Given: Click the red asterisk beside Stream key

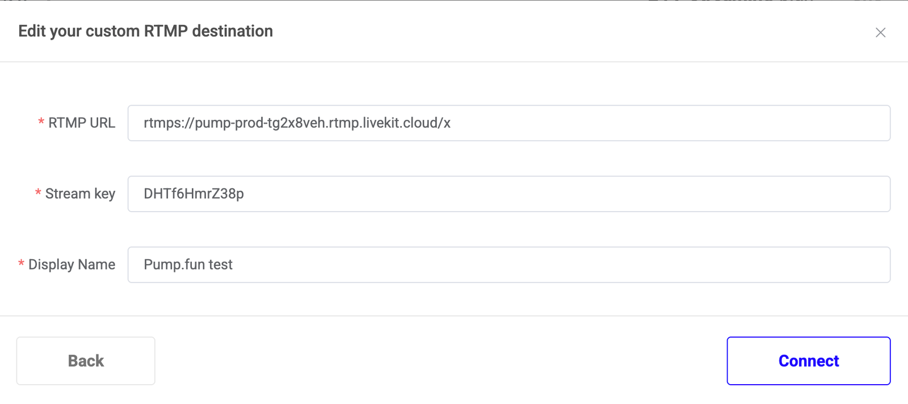Looking at the screenshot, I should 38,193.
